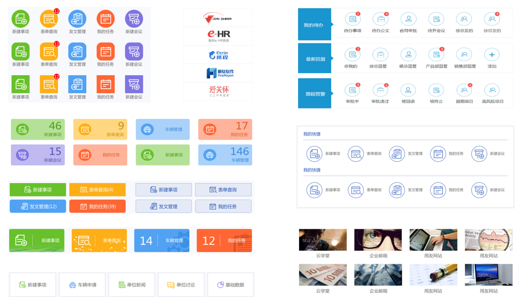Image resolution: width=524 pixels, height=297 pixels.
Task: Click the 添加 plus icon
Action: pyautogui.click(x=492, y=55)
